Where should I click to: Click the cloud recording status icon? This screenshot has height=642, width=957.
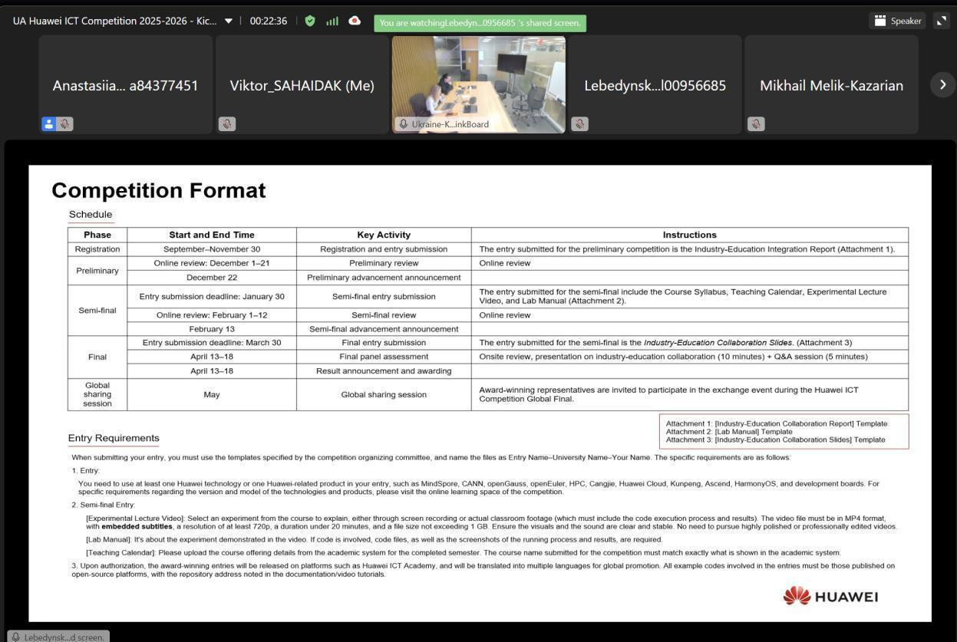click(x=355, y=21)
